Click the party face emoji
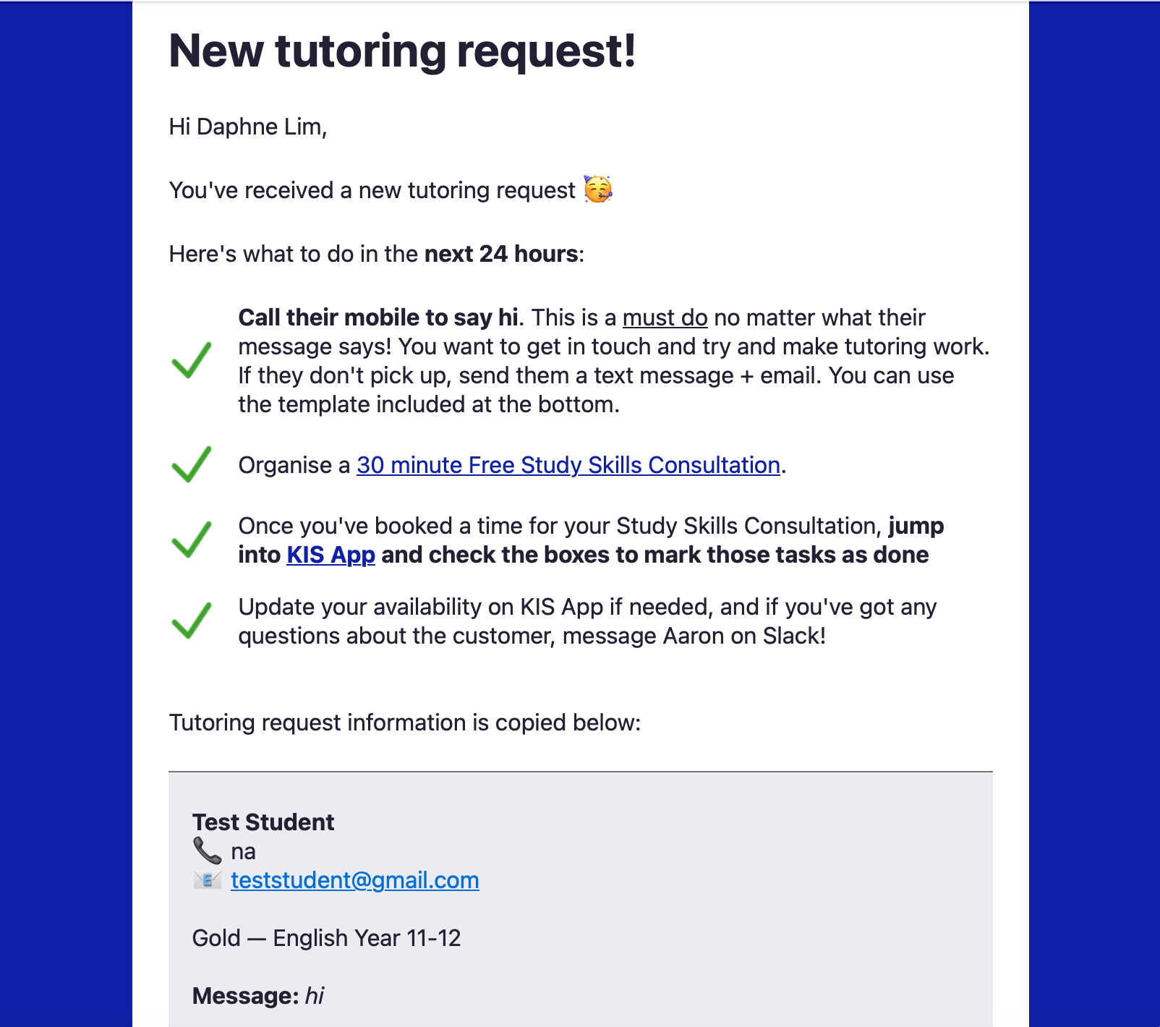 597,189
